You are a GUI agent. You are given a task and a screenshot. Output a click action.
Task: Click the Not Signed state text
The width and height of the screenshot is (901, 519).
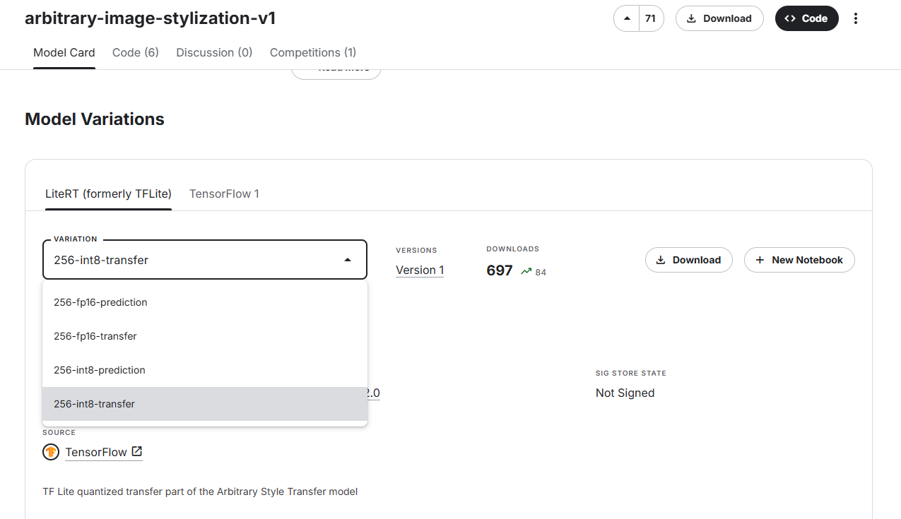(x=625, y=393)
